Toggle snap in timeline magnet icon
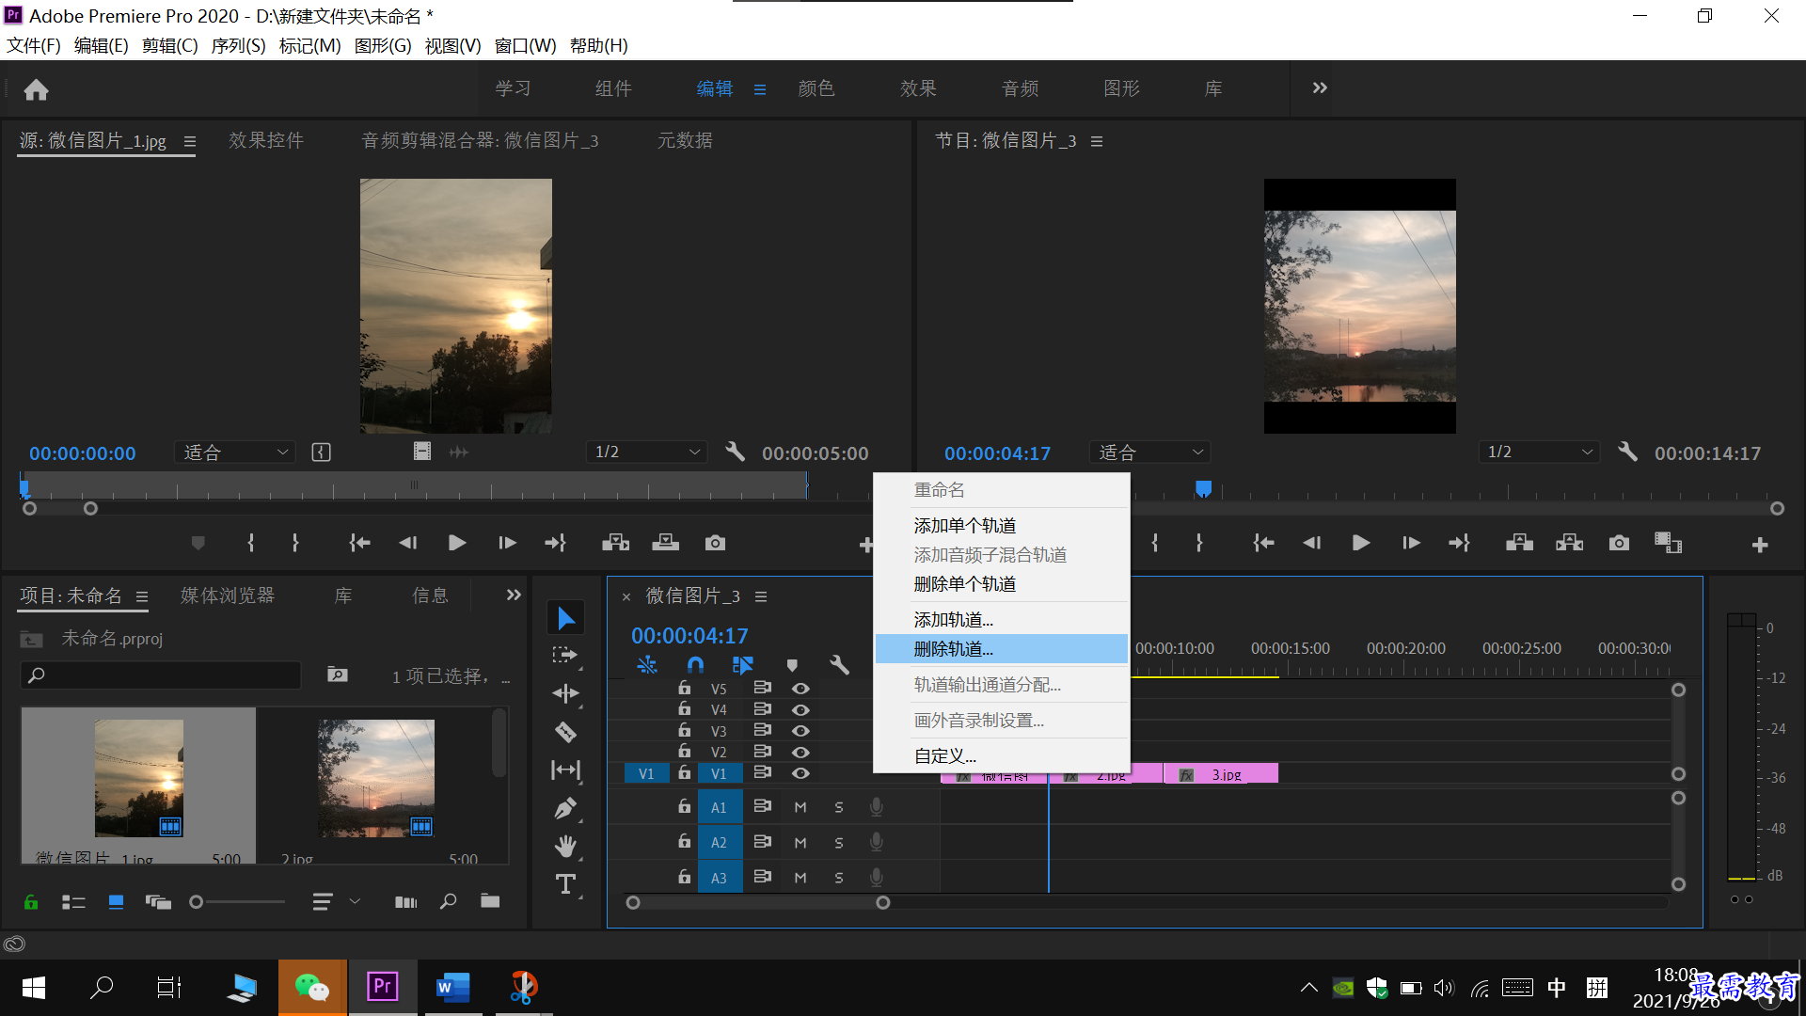The width and height of the screenshot is (1806, 1016). click(695, 665)
